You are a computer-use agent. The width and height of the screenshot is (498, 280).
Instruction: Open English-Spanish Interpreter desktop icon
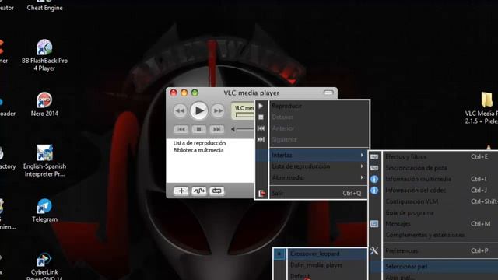point(44,161)
